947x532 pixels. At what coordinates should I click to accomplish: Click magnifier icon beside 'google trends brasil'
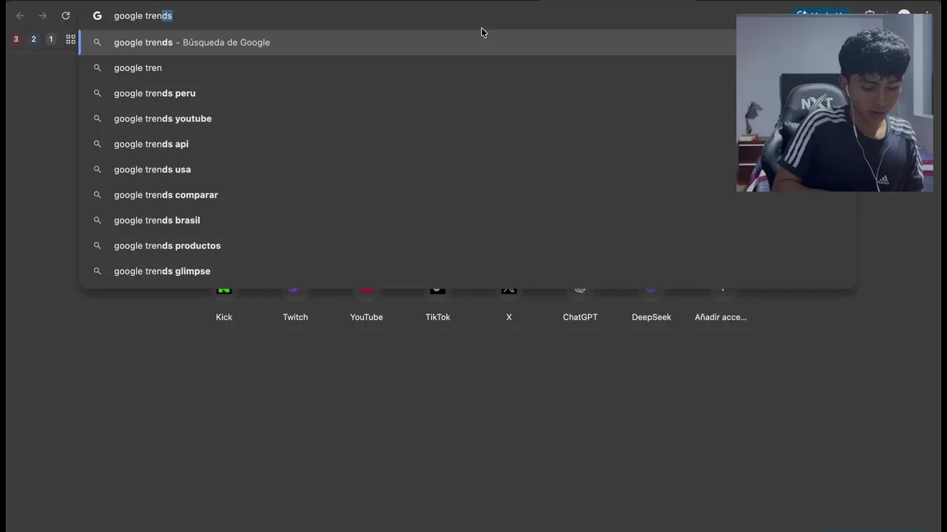(97, 220)
